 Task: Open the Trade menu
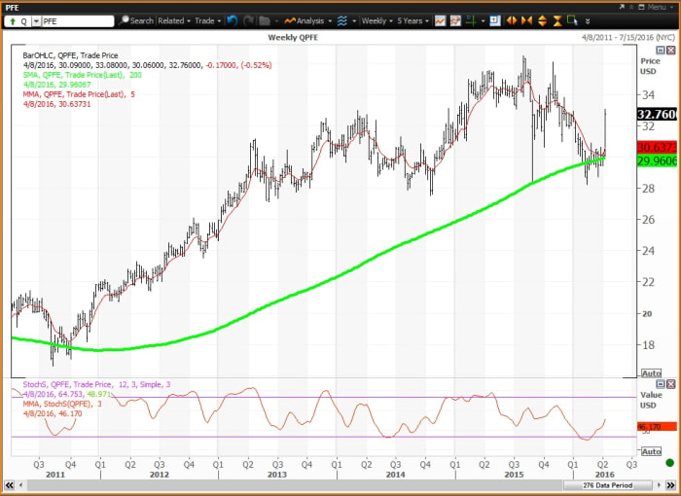207,20
